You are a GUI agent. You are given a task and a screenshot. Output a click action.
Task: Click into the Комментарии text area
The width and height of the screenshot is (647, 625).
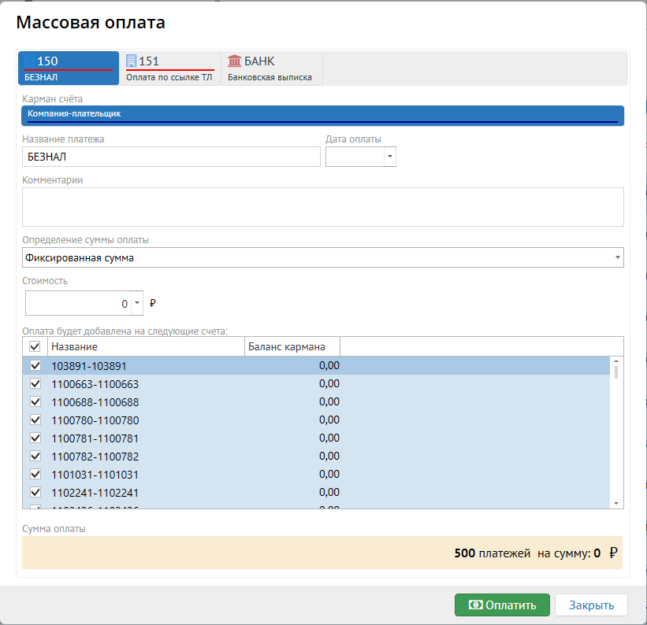323,207
